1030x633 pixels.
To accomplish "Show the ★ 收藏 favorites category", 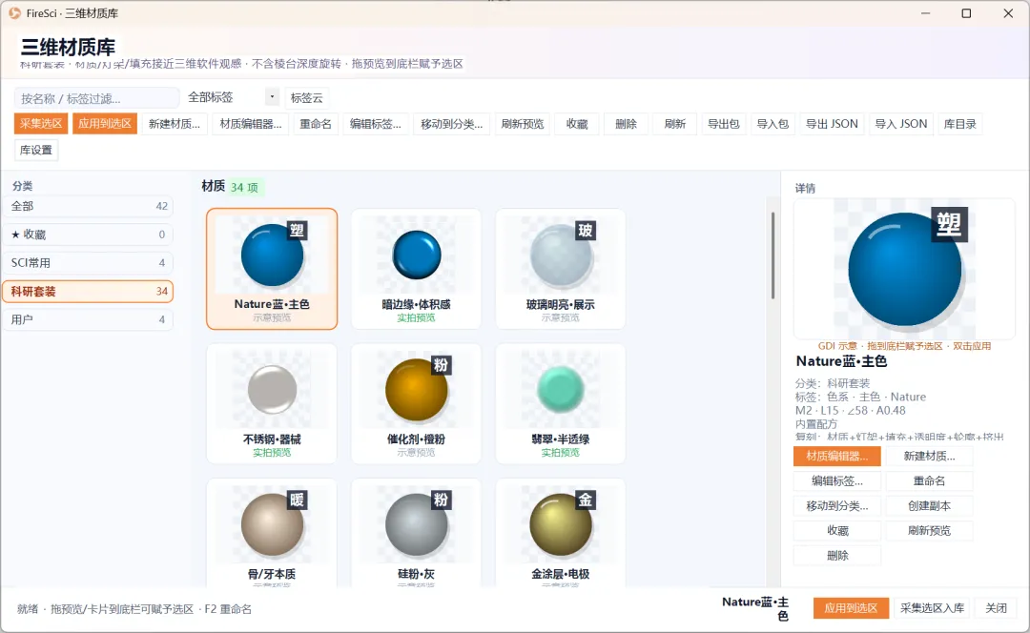I will point(88,235).
